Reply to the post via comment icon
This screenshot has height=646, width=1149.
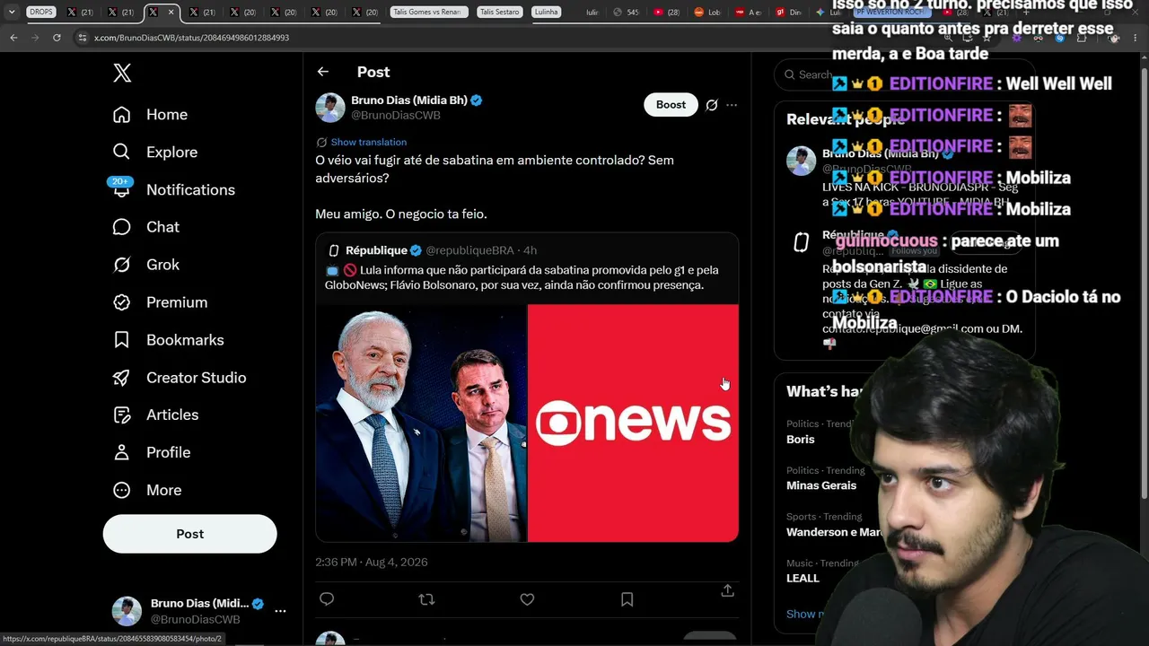pos(327,599)
